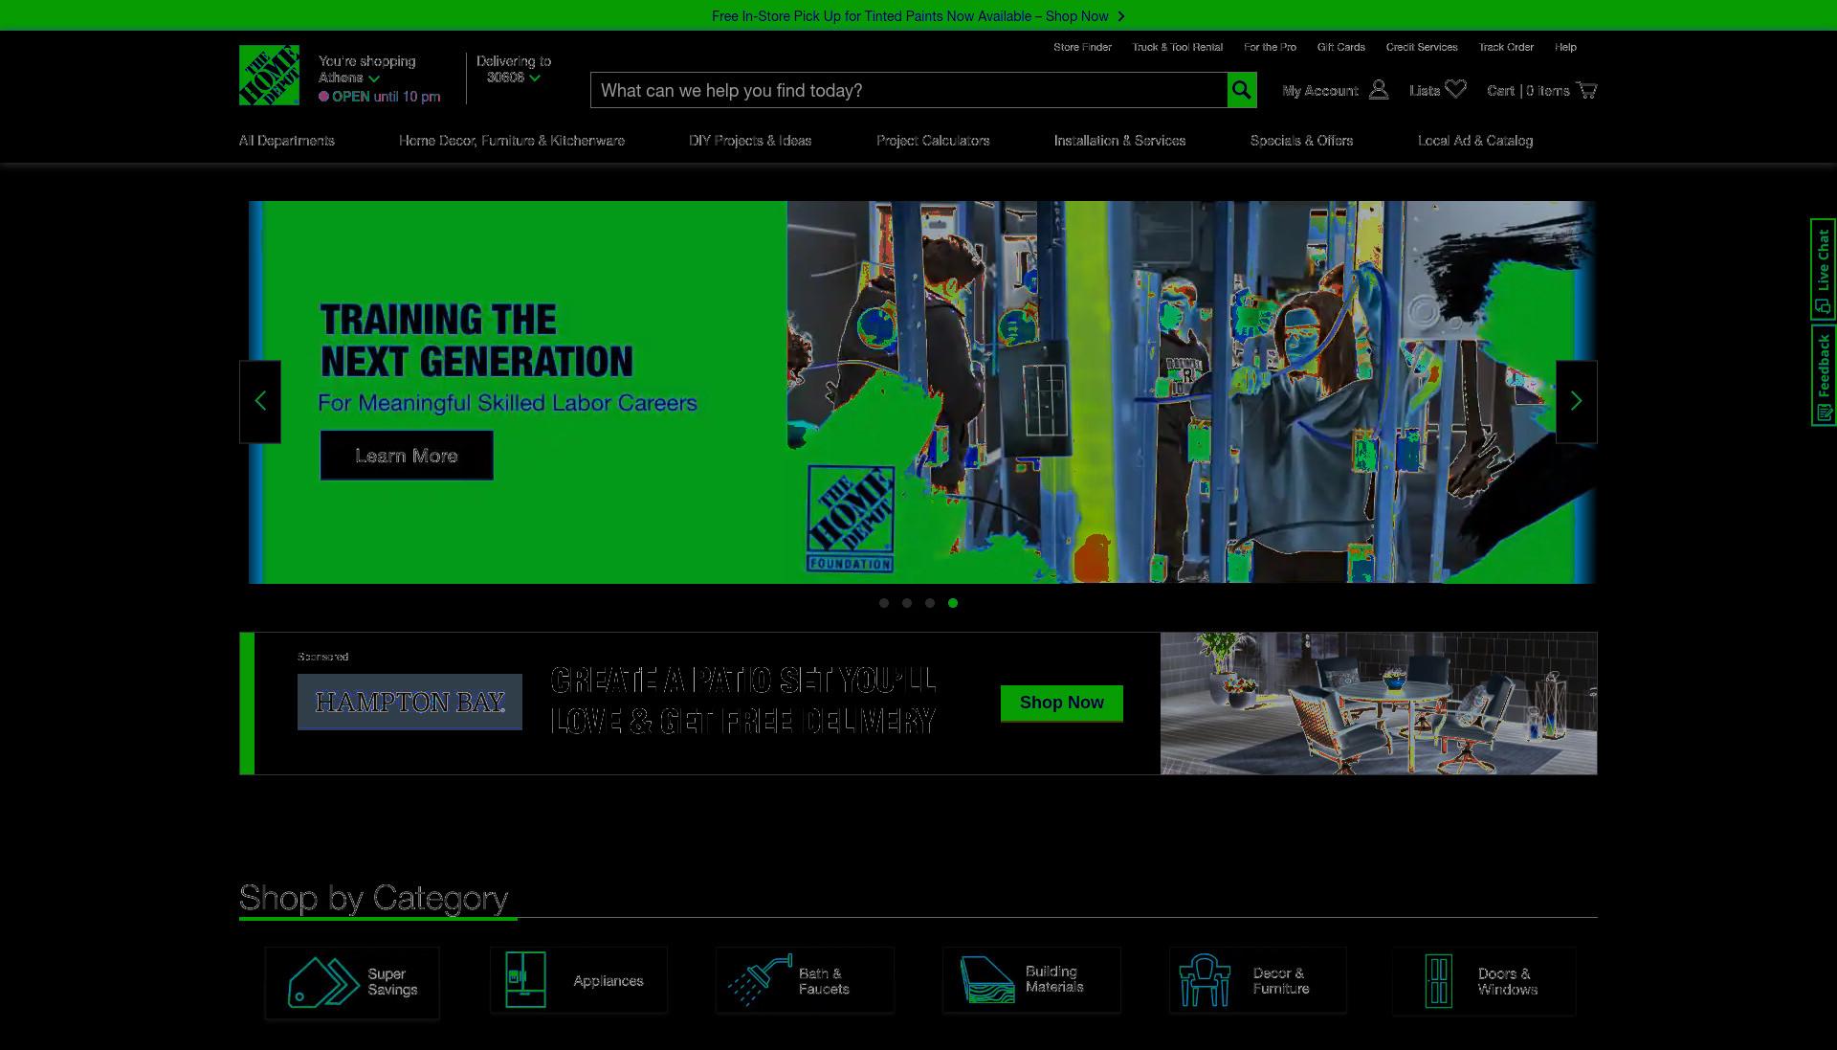Select the fourth carousel dot
This screenshot has height=1050, width=1837.
pyautogui.click(x=953, y=603)
